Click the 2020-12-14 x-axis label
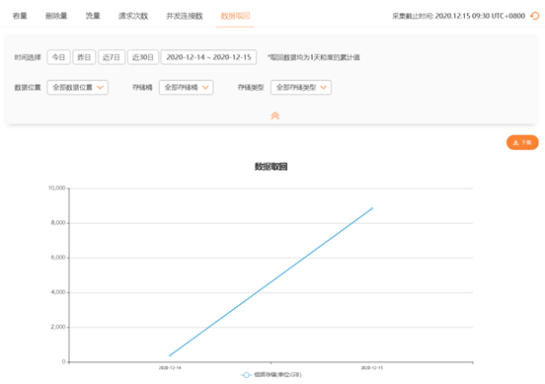Viewport: 545px width, 384px height. tap(170, 367)
